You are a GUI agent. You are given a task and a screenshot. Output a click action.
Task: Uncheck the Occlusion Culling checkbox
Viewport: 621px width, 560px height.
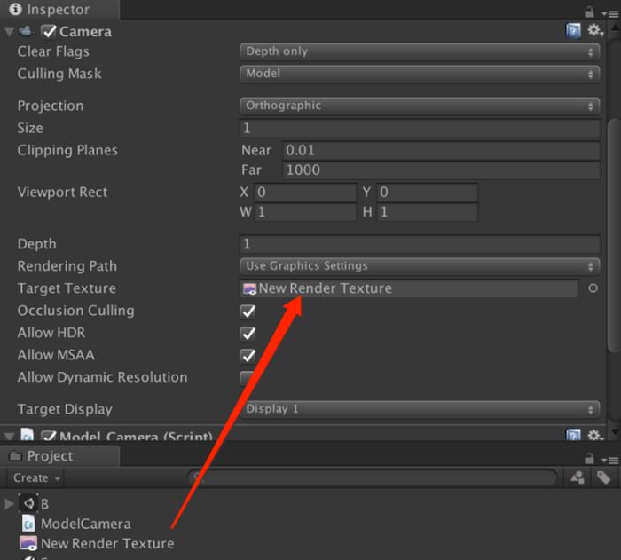tap(248, 312)
